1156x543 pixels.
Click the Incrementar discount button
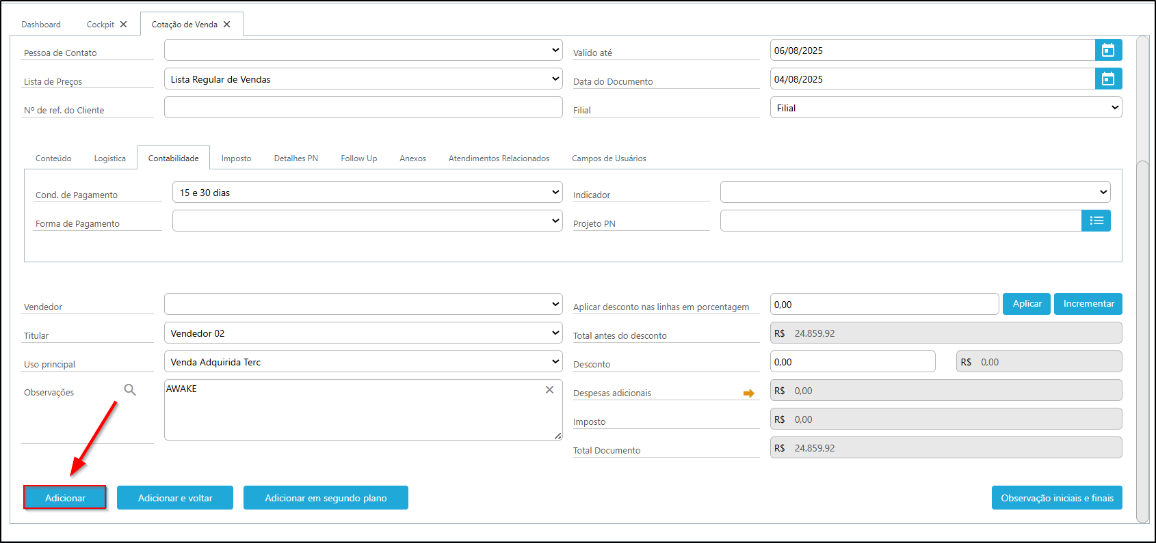pos(1088,304)
